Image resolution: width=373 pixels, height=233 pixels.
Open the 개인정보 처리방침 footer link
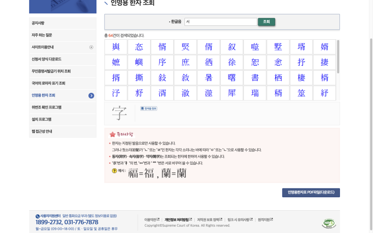(x=178, y=220)
